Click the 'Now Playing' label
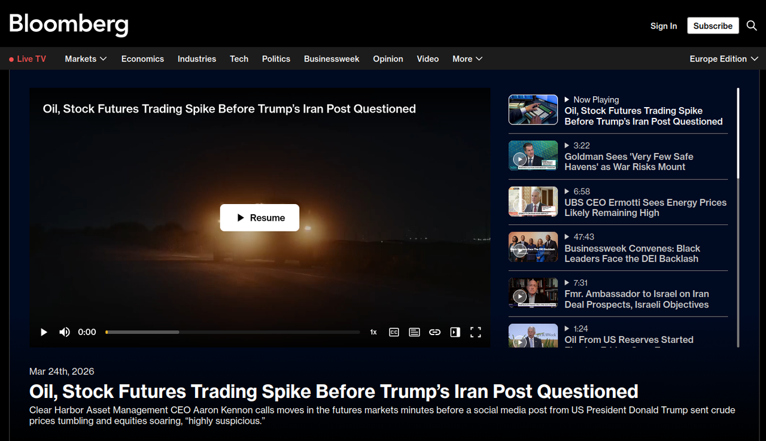This screenshot has width=766, height=441. 596,100
